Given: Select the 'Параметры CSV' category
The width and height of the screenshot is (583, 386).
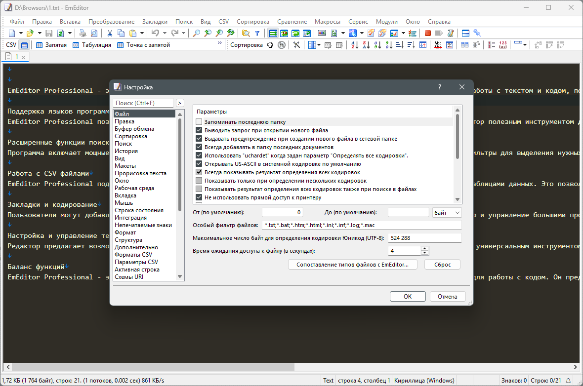Looking at the screenshot, I should [136, 262].
